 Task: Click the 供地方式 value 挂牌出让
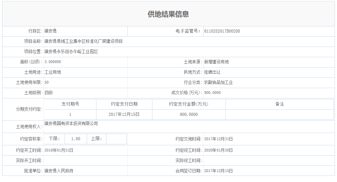tap(212, 72)
